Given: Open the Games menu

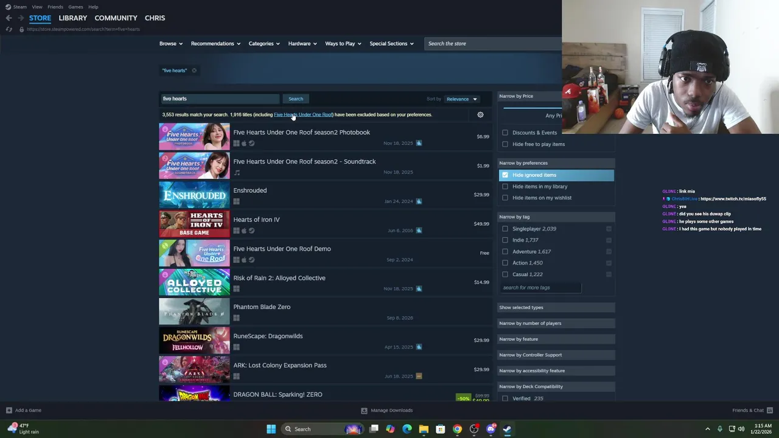Looking at the screenshot, I should [x=75, y=7].
